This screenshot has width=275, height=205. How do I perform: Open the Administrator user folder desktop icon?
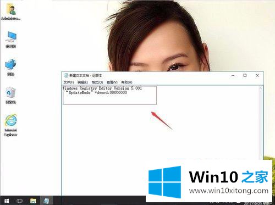[11, 12]
